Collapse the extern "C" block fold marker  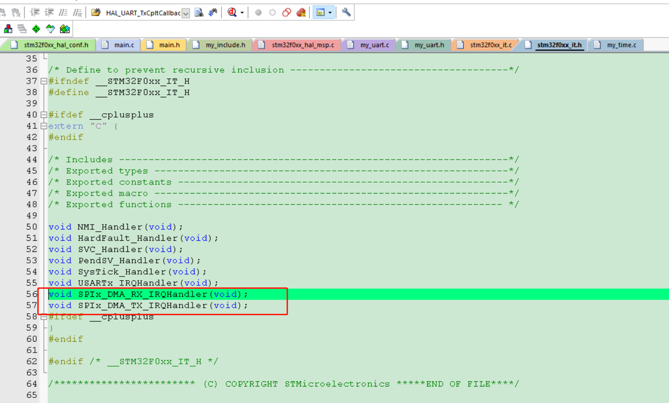(x=43, y=126)
